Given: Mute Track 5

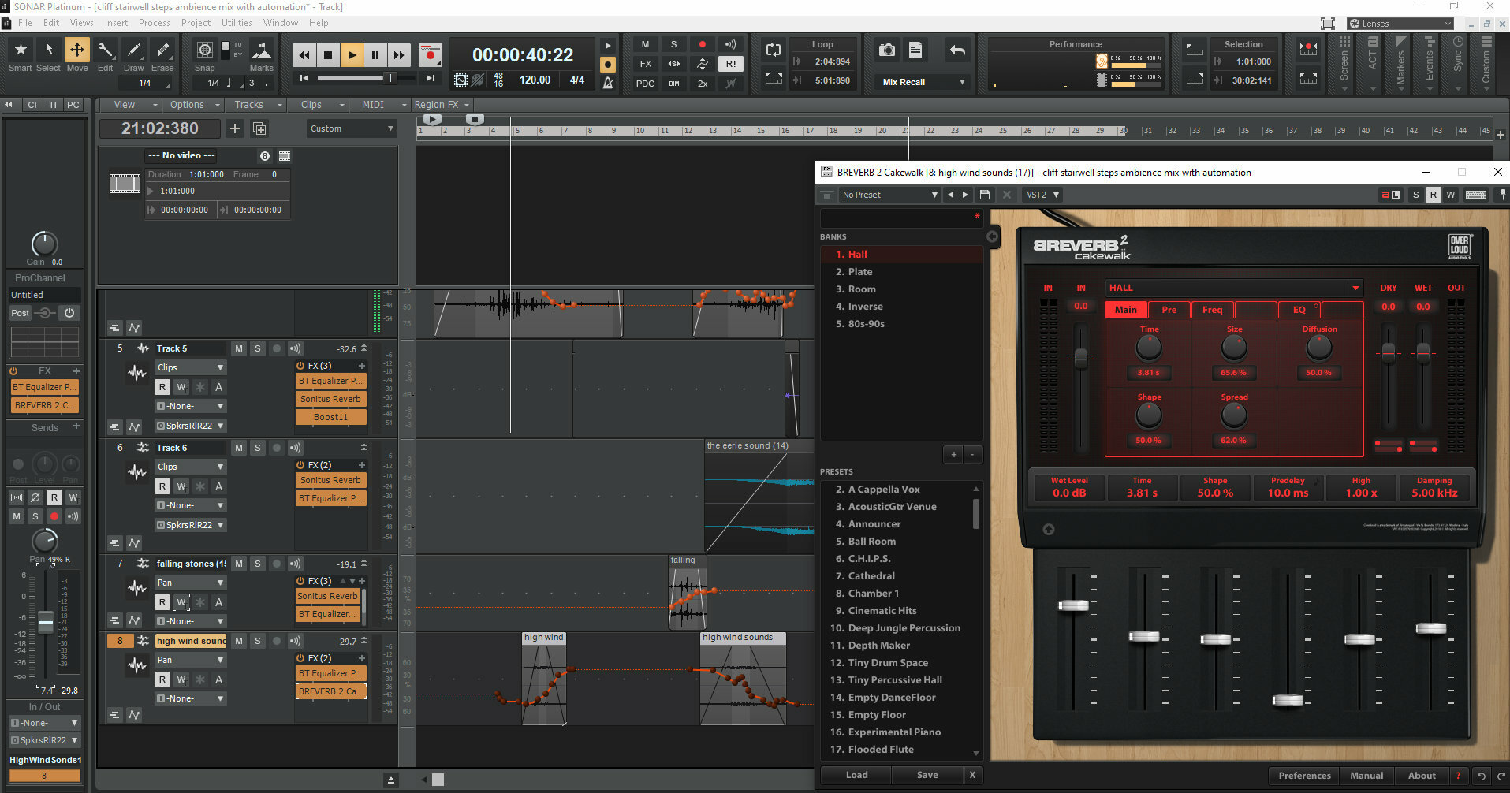Looking at the screenshot, I should pyautogui.click(x=239, y=348).
